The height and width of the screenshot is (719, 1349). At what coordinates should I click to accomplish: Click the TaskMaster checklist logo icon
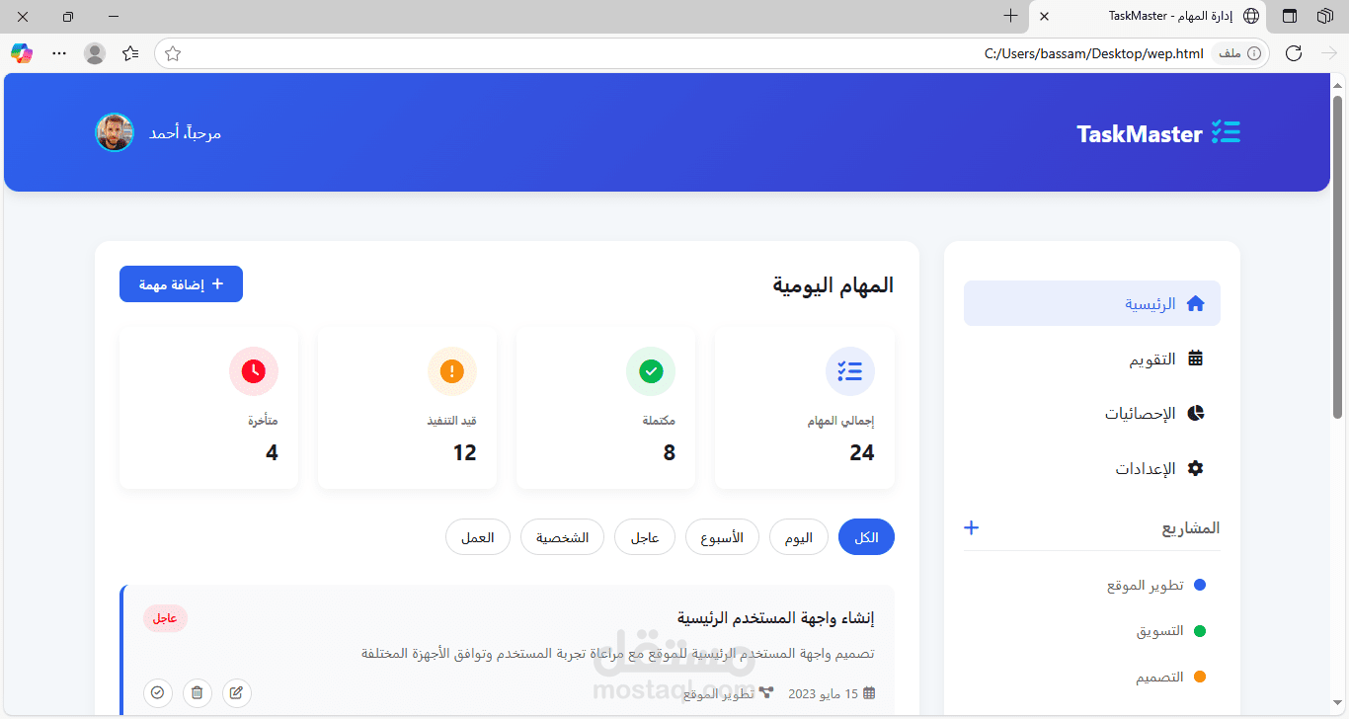(x=1226, y=131)
